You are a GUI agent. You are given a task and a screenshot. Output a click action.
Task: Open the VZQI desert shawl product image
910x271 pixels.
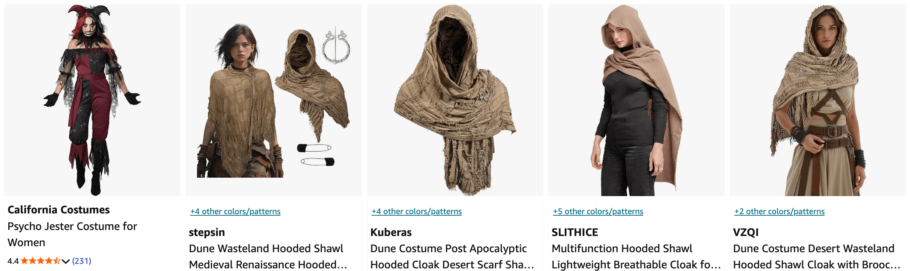818,100
